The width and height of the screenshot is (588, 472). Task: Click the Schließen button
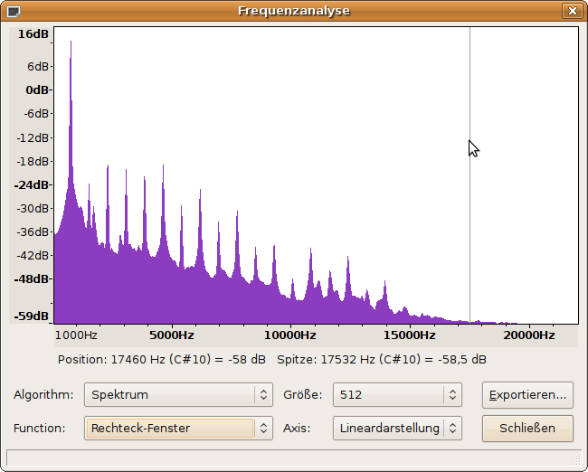(527, 428)
